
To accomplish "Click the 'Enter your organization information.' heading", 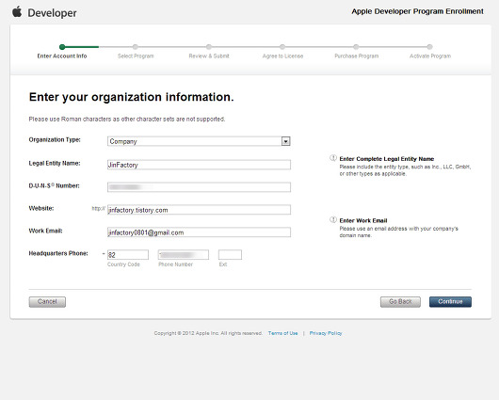I will (x=132, y=97).
